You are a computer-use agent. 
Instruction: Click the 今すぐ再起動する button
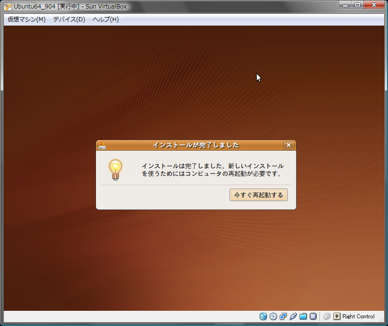click(259, 195)
